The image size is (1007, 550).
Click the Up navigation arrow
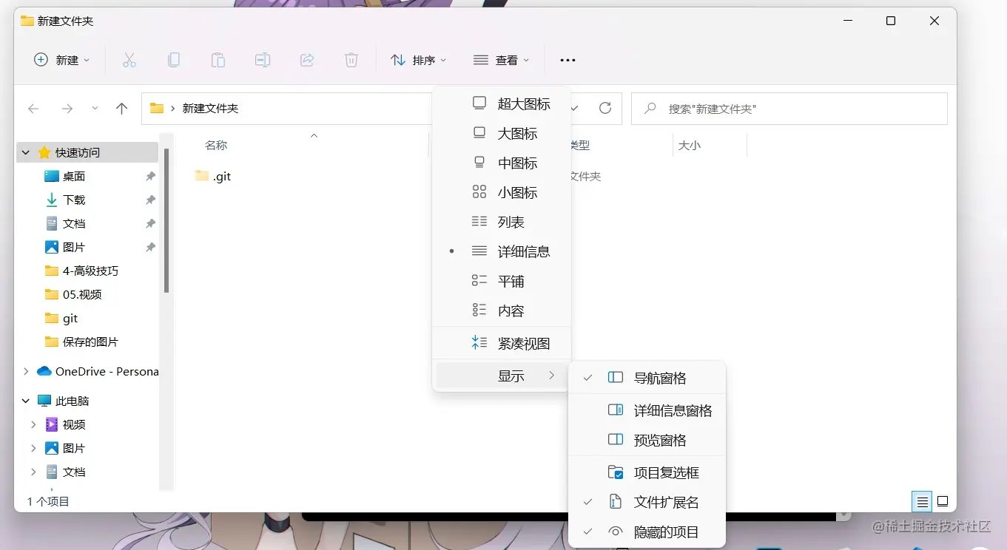(x=121, y=108)
